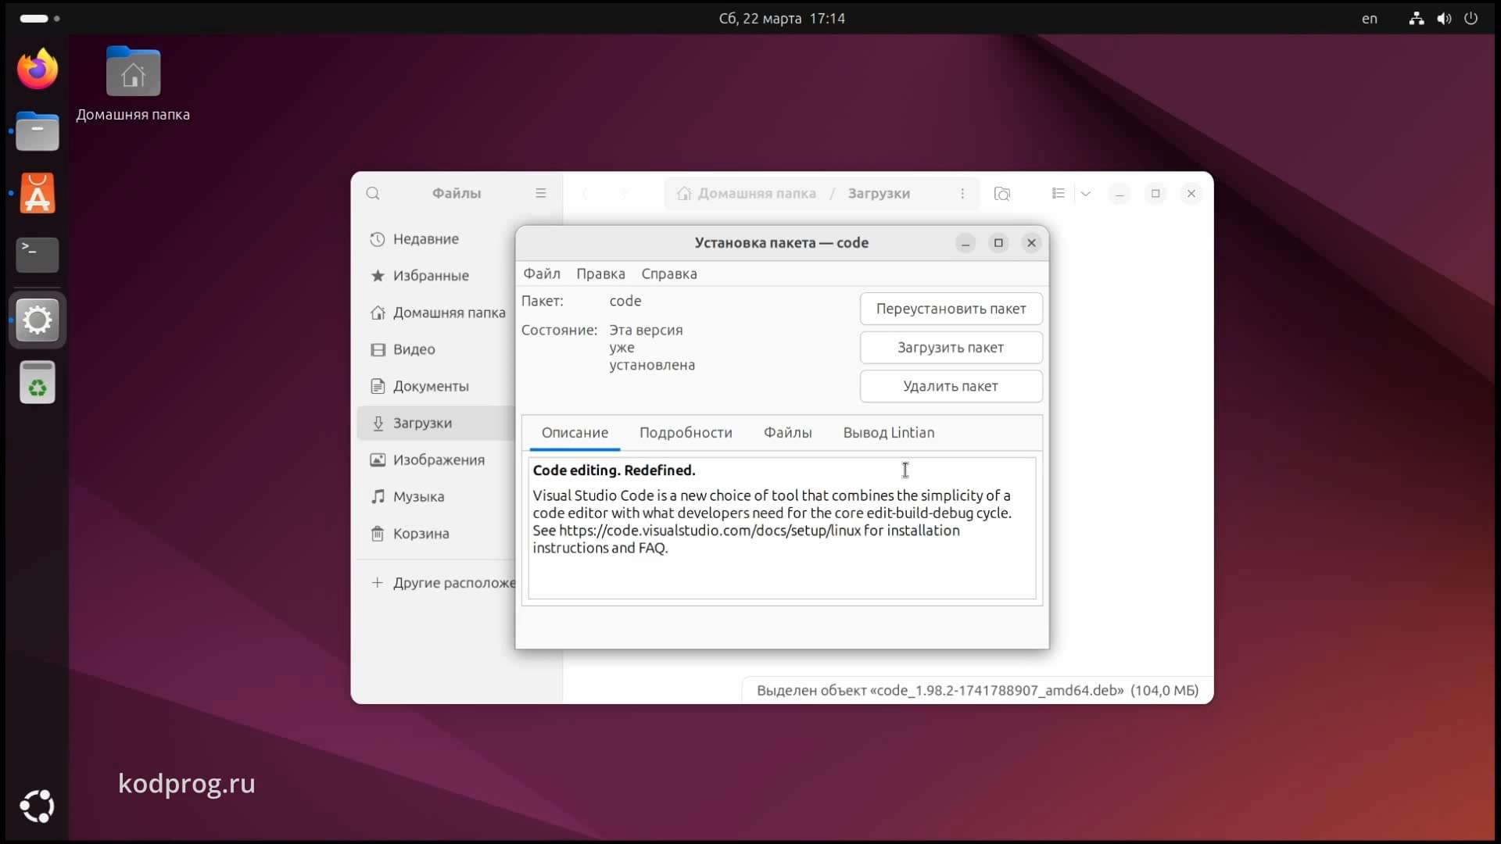Open the date and time clock menu
Viewport: 1501px width, 844px height.
[782, 18]
